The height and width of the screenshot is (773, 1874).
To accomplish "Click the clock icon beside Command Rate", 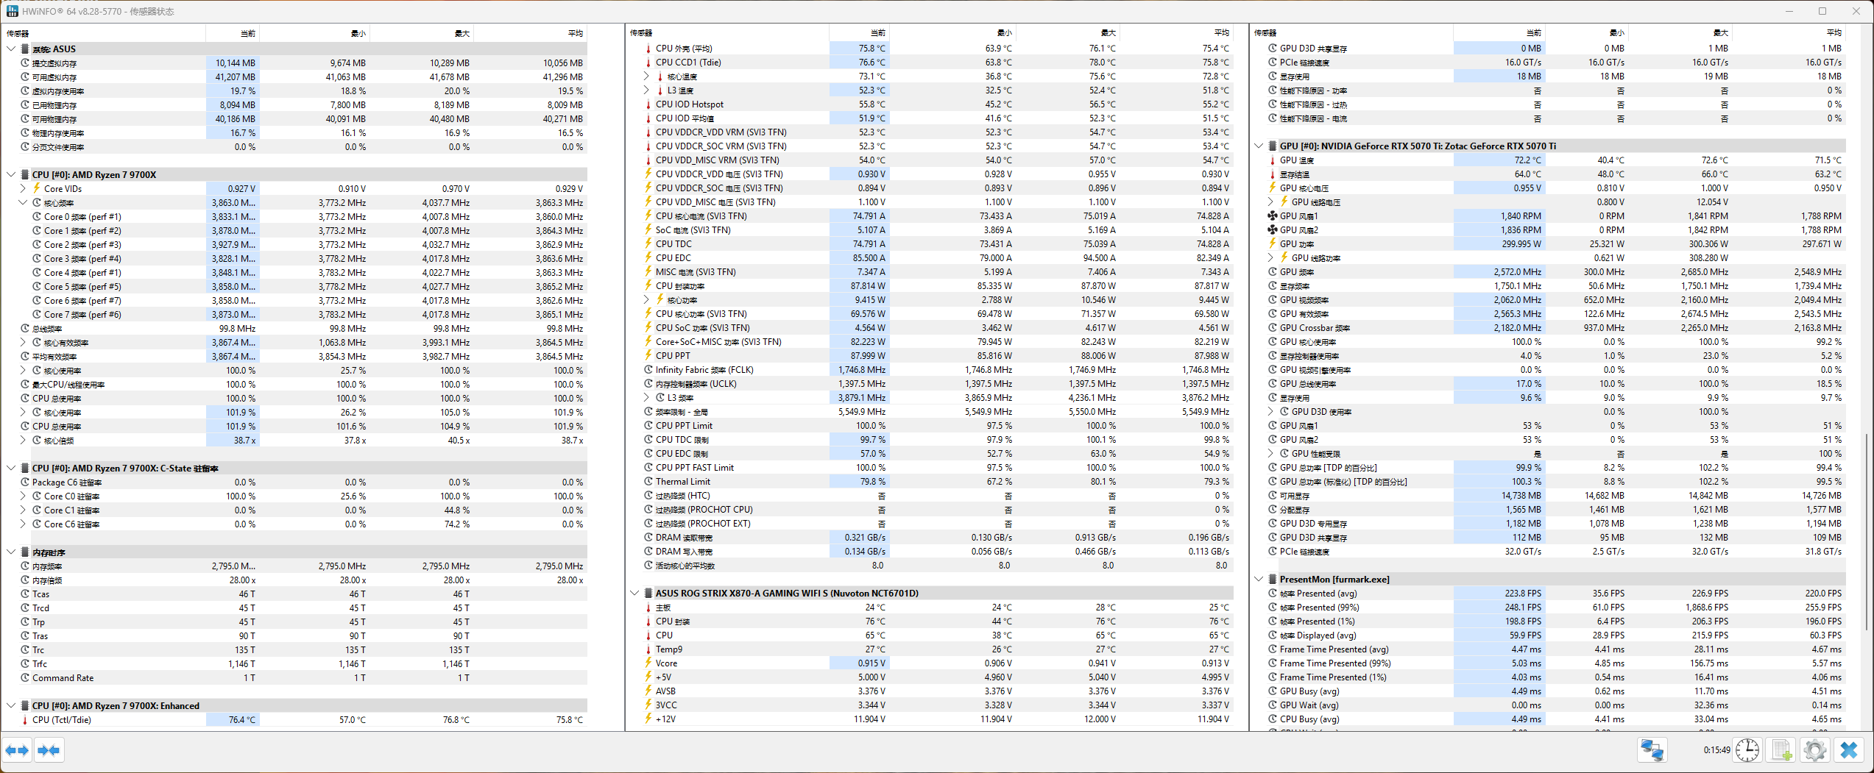I will pos(24,678).
